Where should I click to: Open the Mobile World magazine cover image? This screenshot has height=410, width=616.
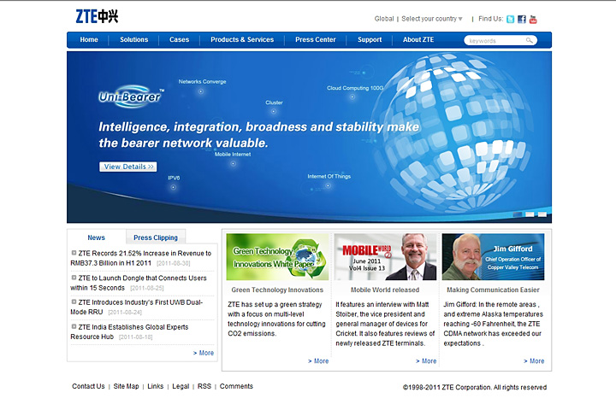(x=385, y=257)
